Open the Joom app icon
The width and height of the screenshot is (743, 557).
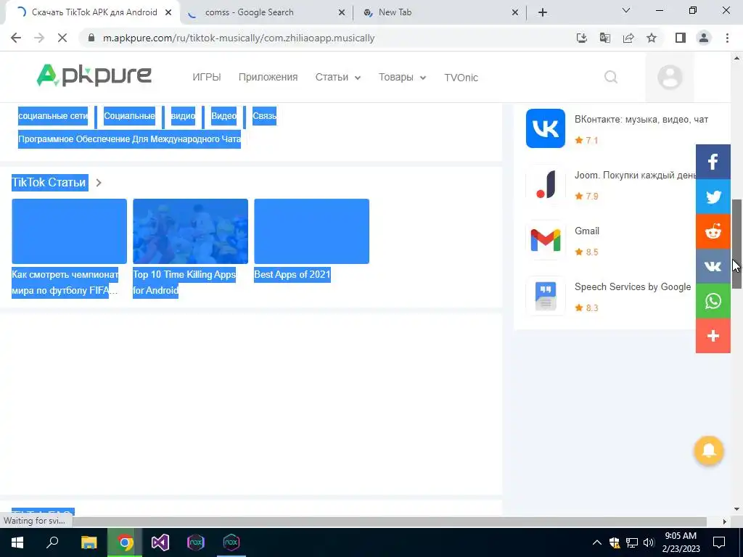(546, 184)
